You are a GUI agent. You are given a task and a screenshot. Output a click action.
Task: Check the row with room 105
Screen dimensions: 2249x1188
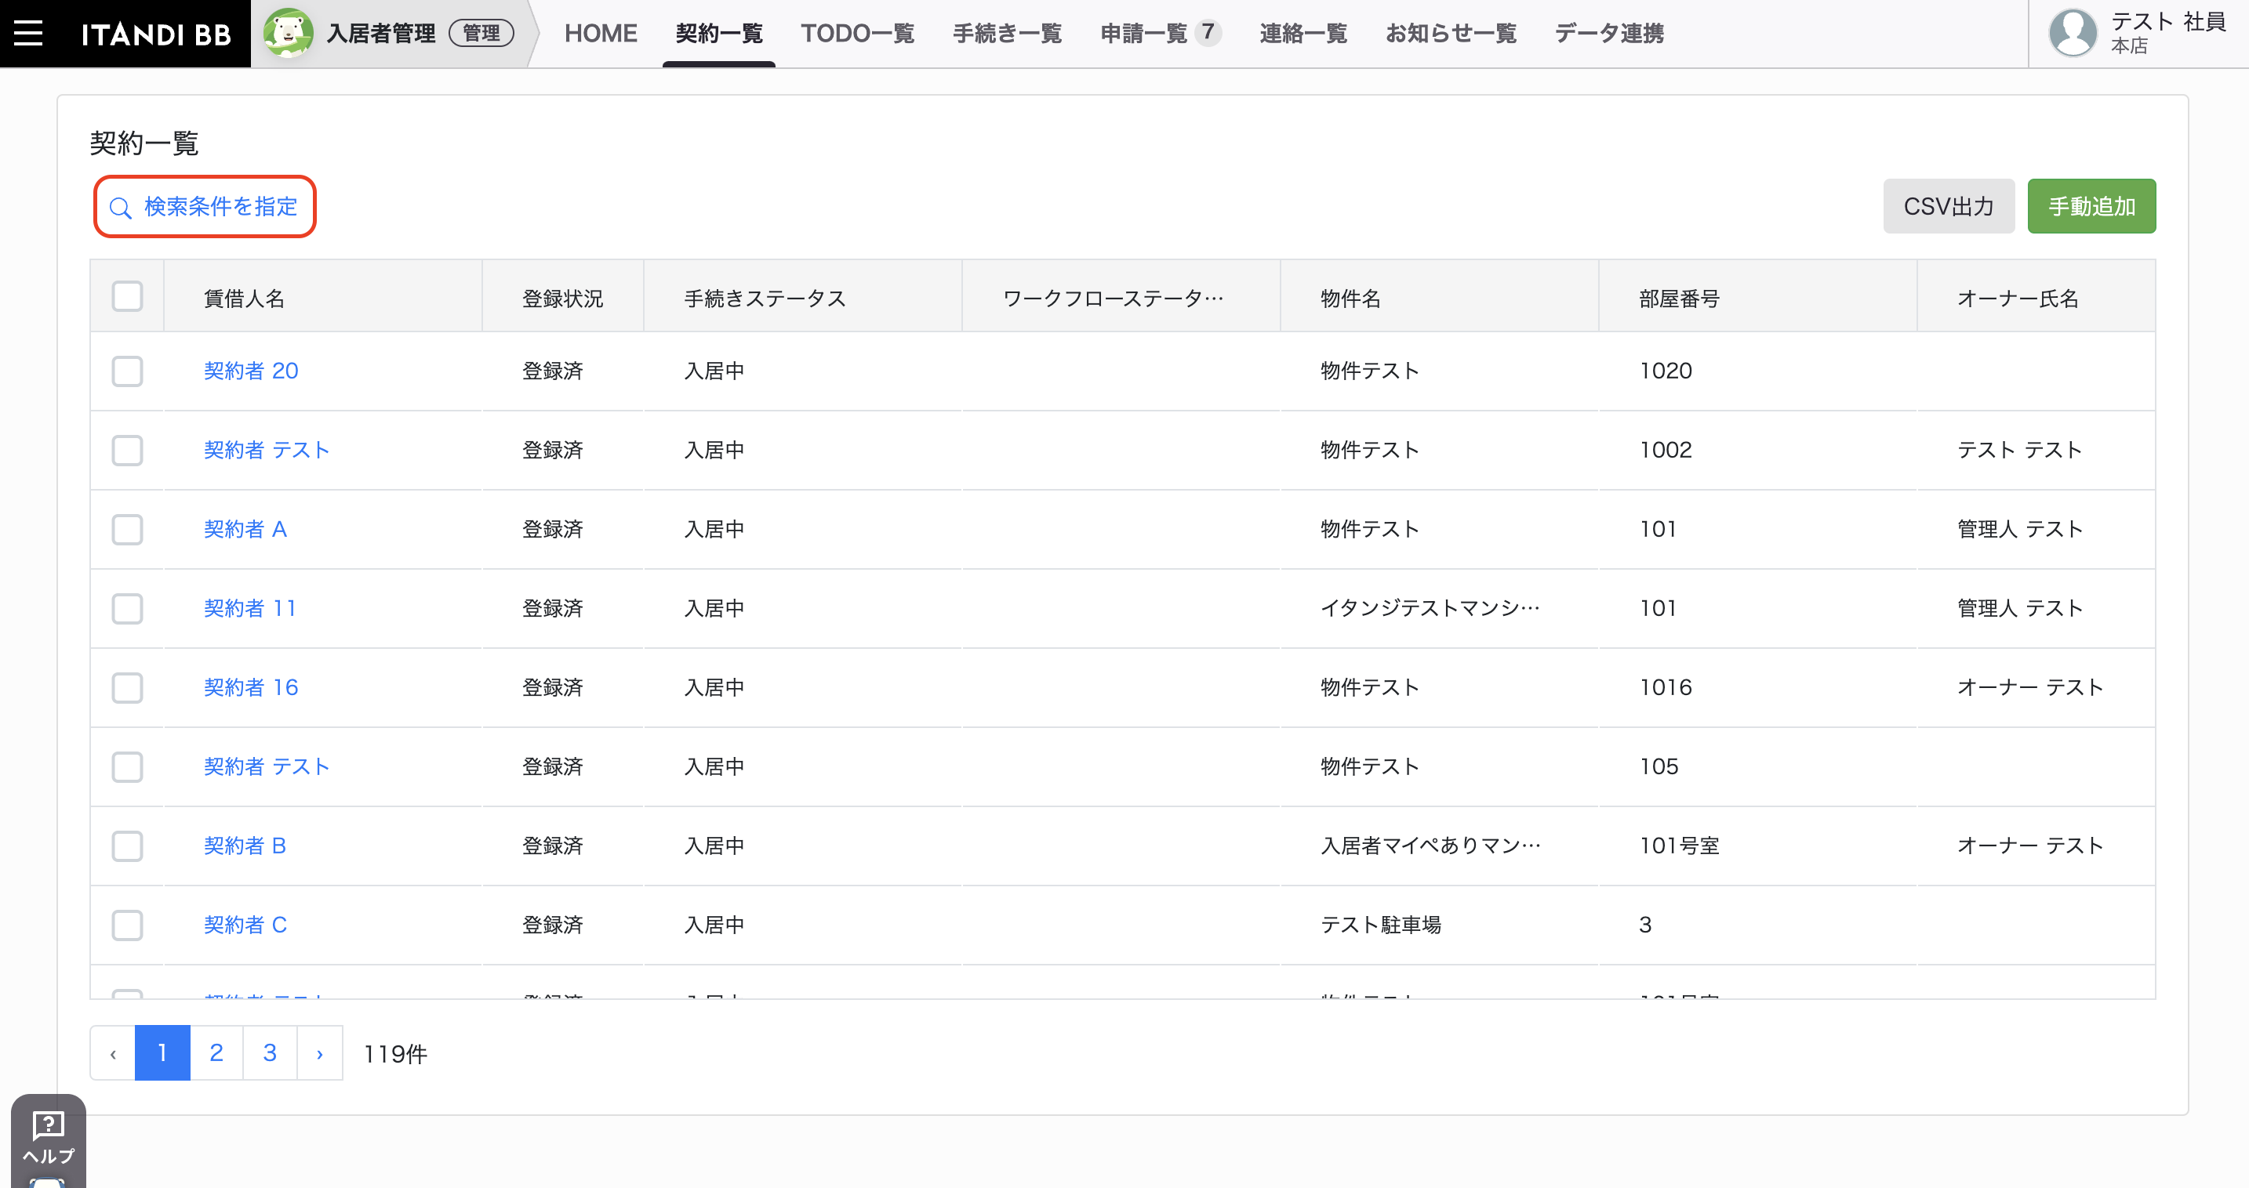coord(128,766)
